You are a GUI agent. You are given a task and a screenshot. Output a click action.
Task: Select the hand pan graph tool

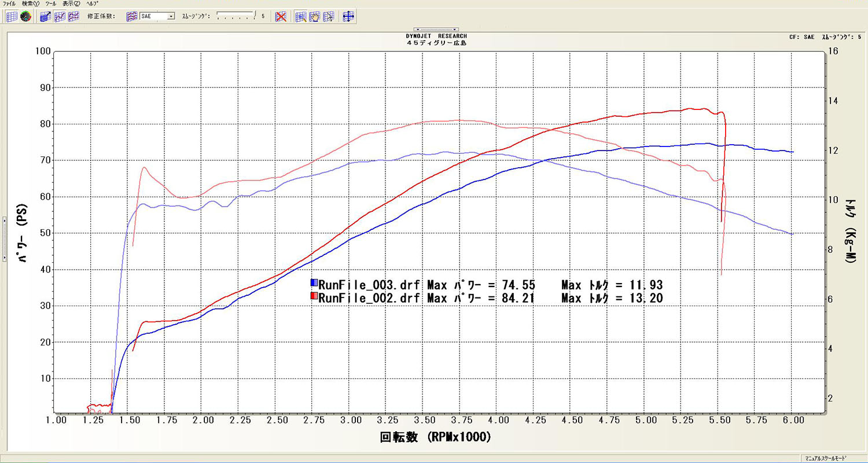[314, 16]
